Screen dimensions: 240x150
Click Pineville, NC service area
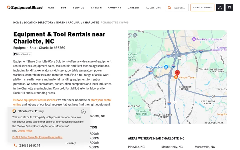click(136, 147)
